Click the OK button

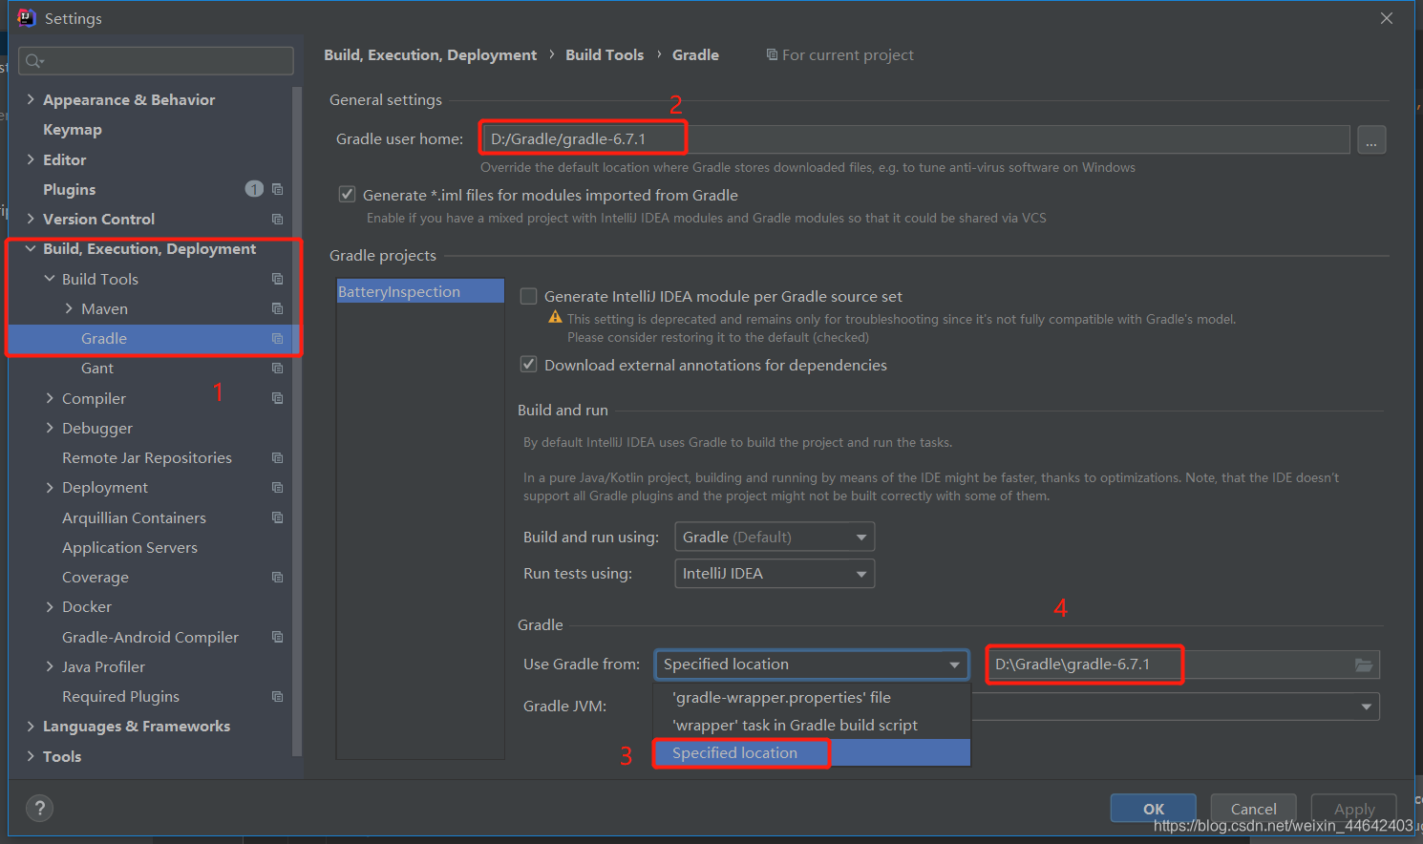coord(1153,809)
